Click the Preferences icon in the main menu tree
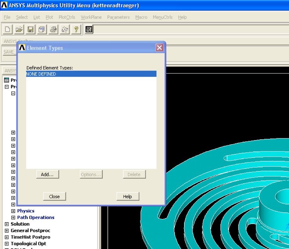The width and height of the screenshot is (289, 249). tap(6, 80)
